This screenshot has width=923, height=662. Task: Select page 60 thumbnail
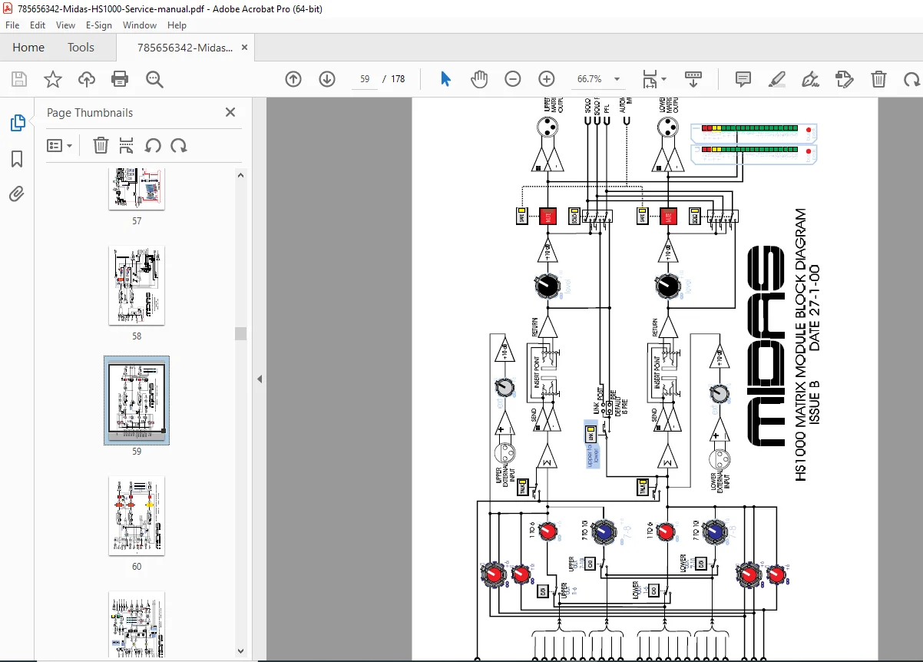[137, 516]
